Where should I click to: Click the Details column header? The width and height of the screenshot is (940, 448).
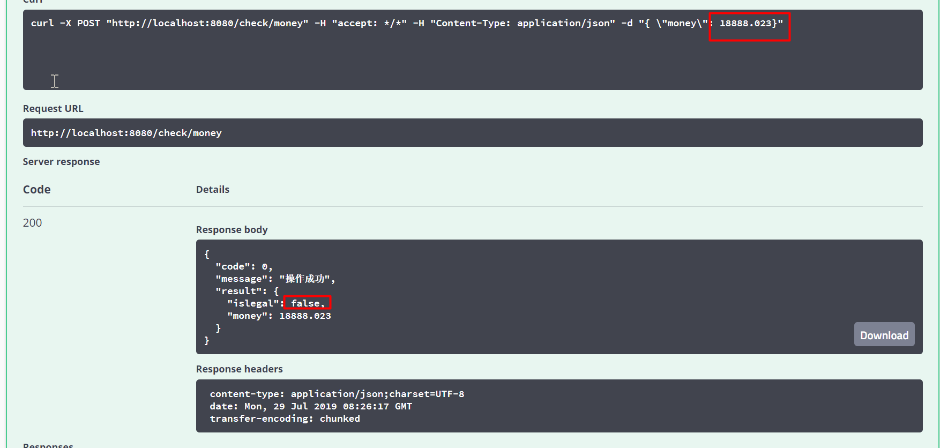tap(212, 190)
